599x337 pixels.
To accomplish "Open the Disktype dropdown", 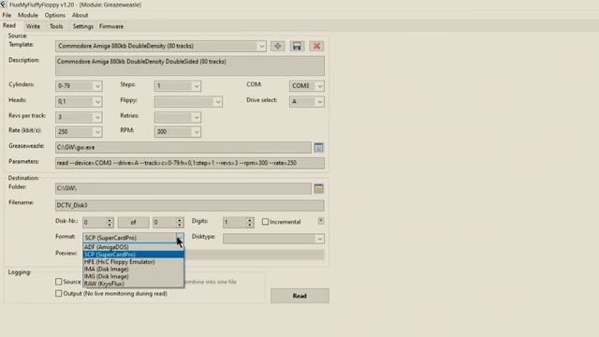I will coord(320,239).
